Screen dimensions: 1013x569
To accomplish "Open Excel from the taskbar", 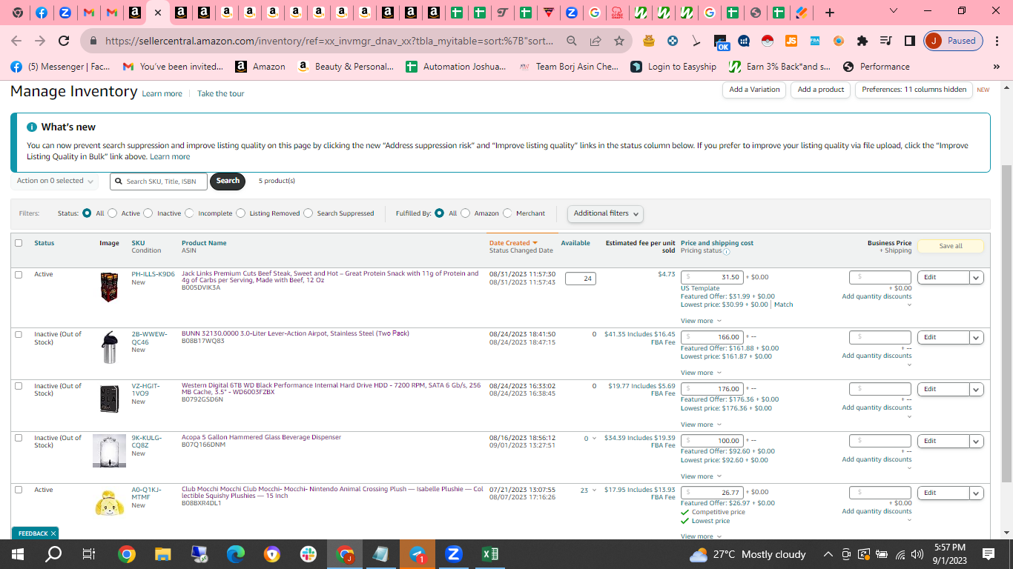I will tap(490, 554).
